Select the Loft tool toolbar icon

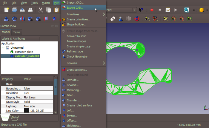[x=54, y=18]
